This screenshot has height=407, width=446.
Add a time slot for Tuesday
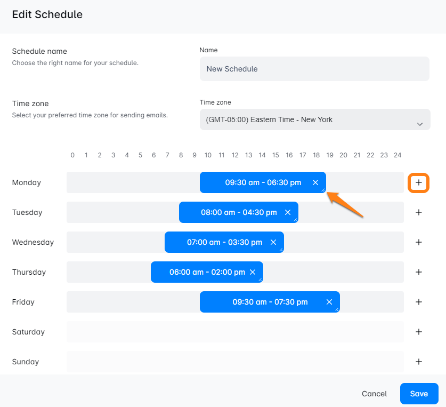pyautogui.click(x=419, y=212)
